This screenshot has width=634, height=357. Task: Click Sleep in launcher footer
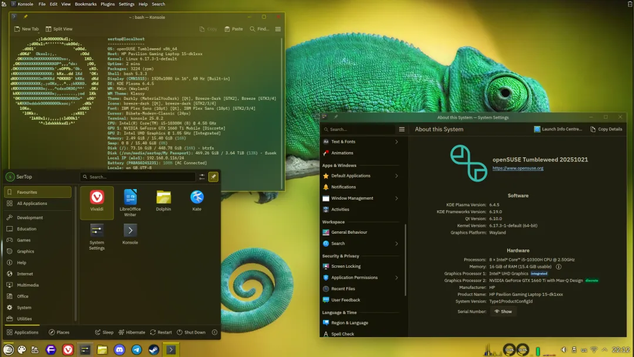[x=104, y=332]
